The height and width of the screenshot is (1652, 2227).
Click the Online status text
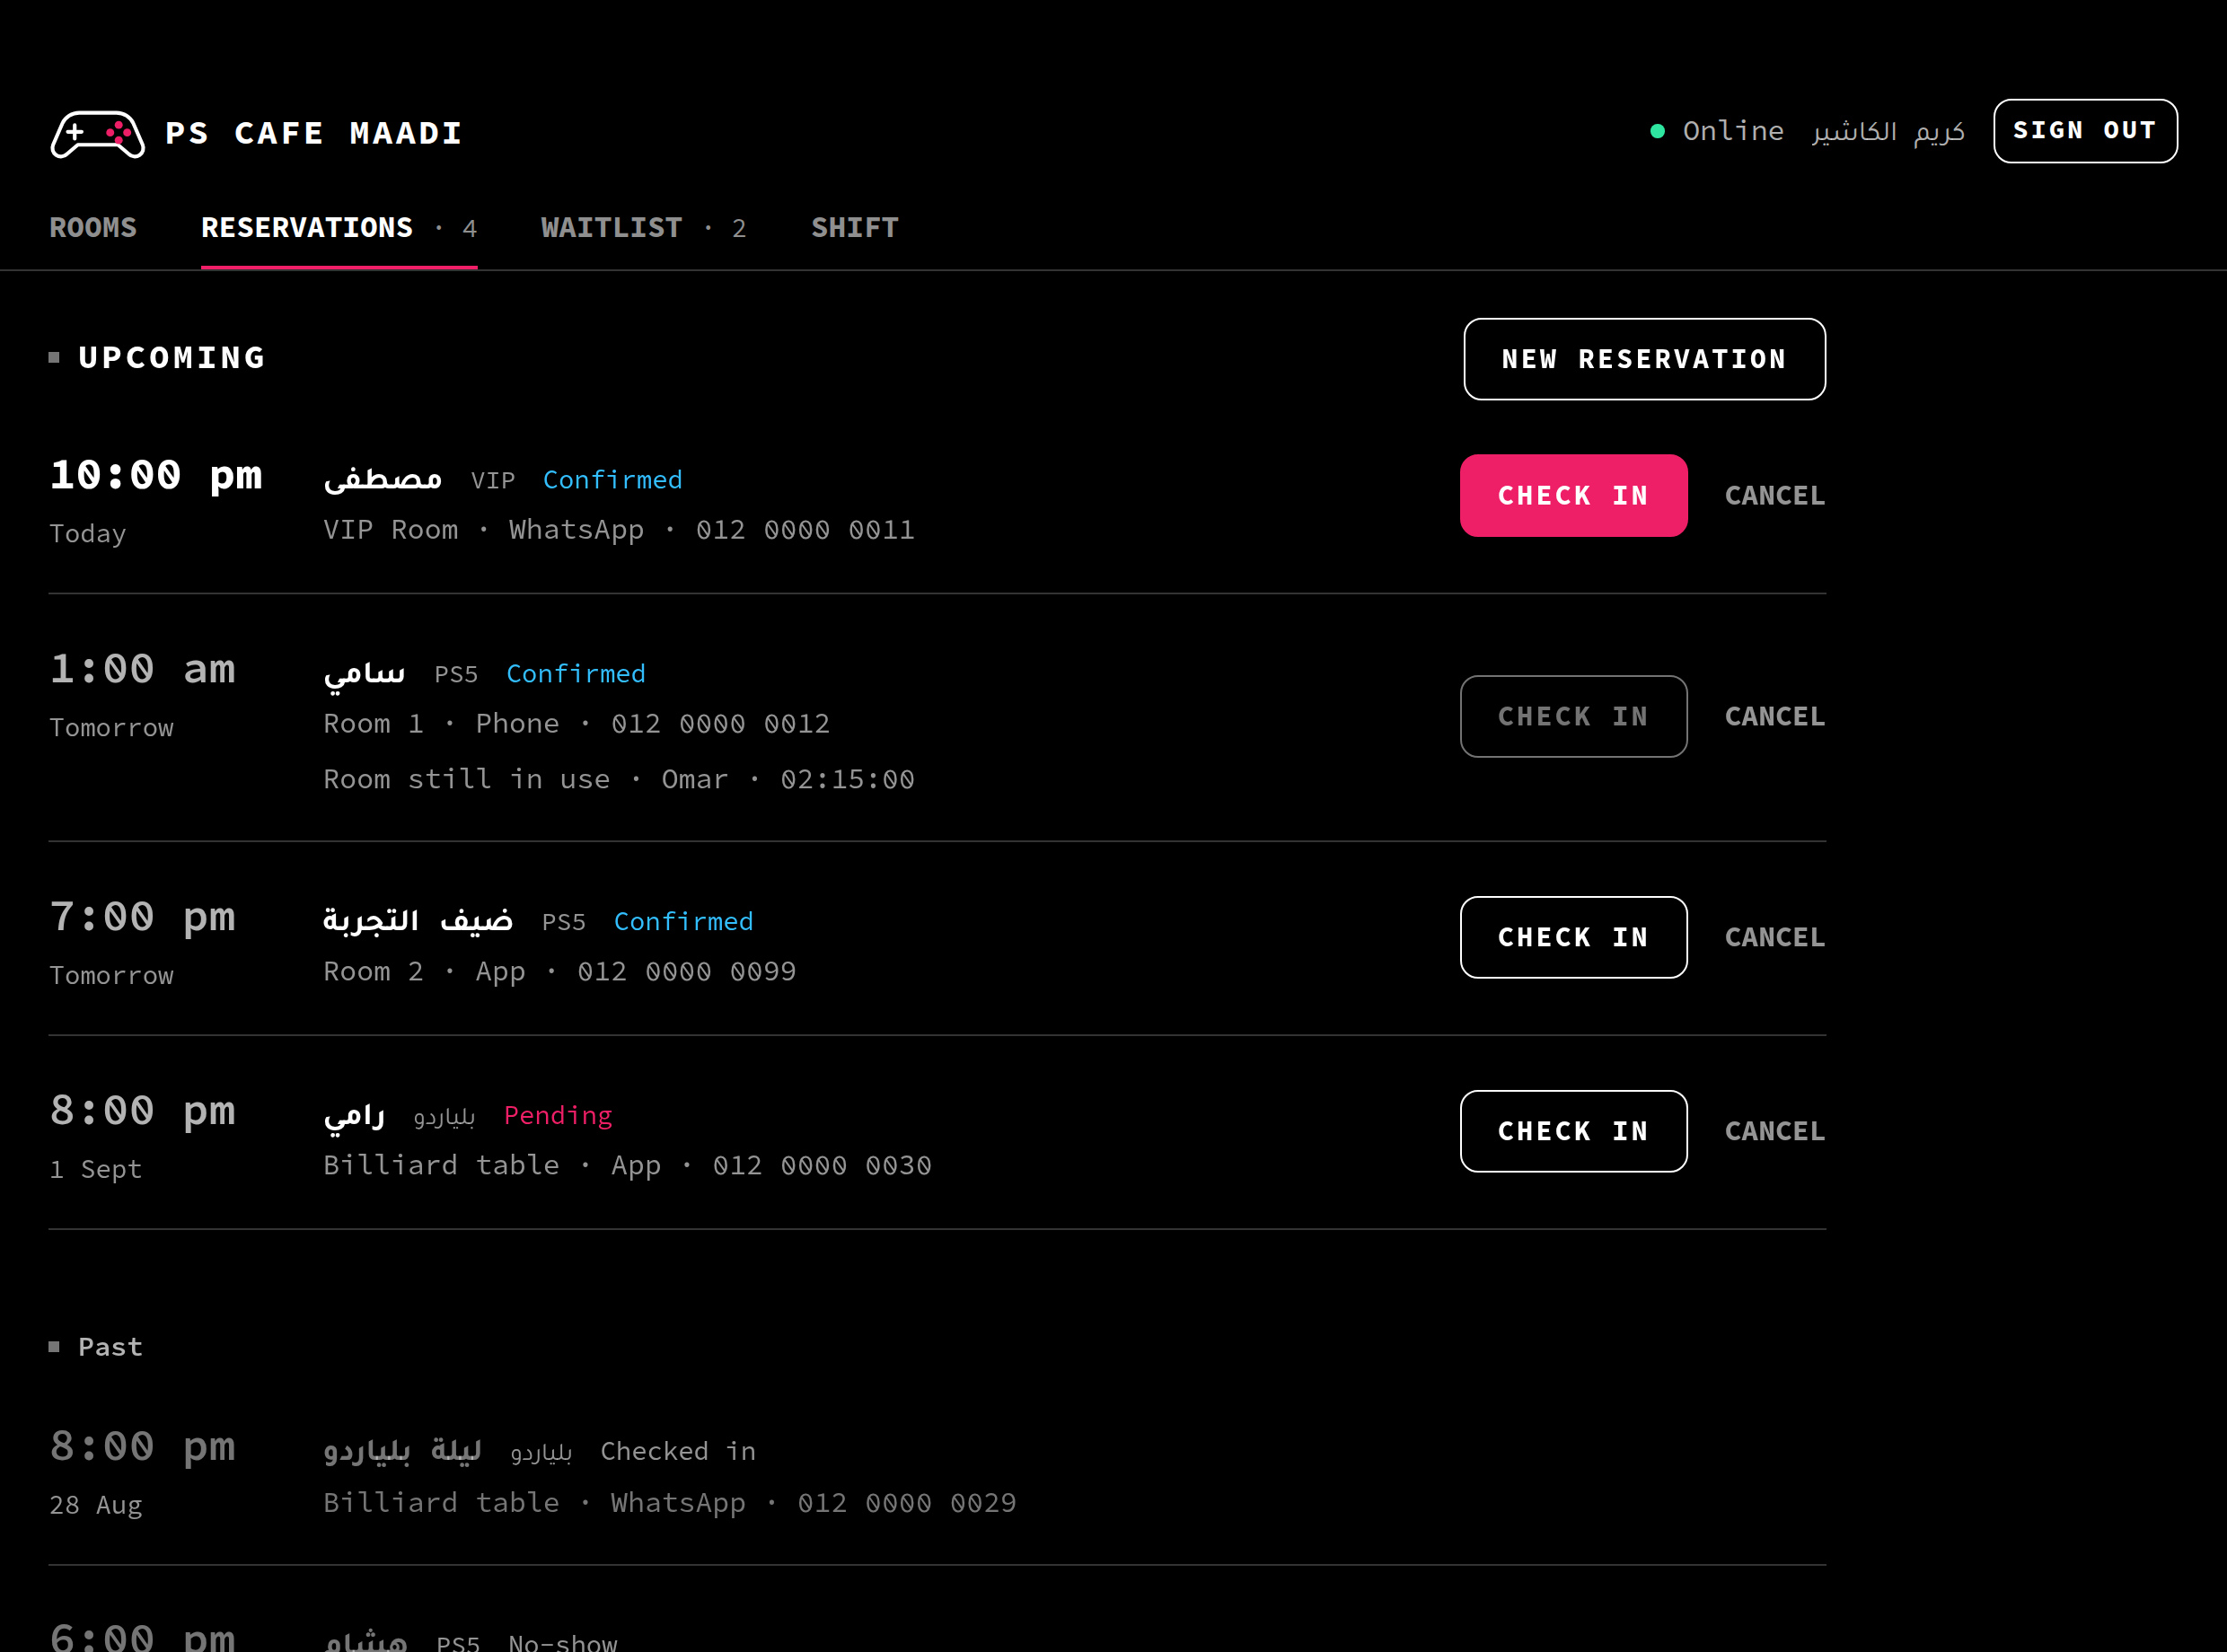[x=1733, y=131]
